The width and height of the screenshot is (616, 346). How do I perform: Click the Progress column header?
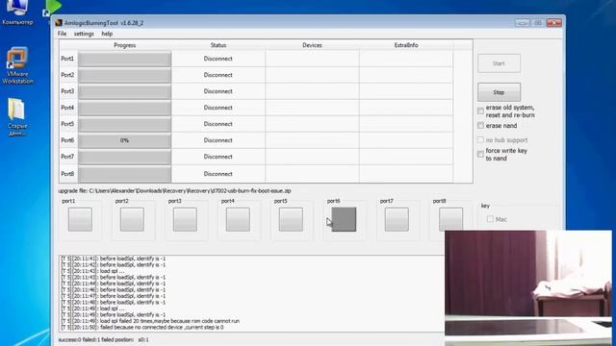[x=124, y=45]
